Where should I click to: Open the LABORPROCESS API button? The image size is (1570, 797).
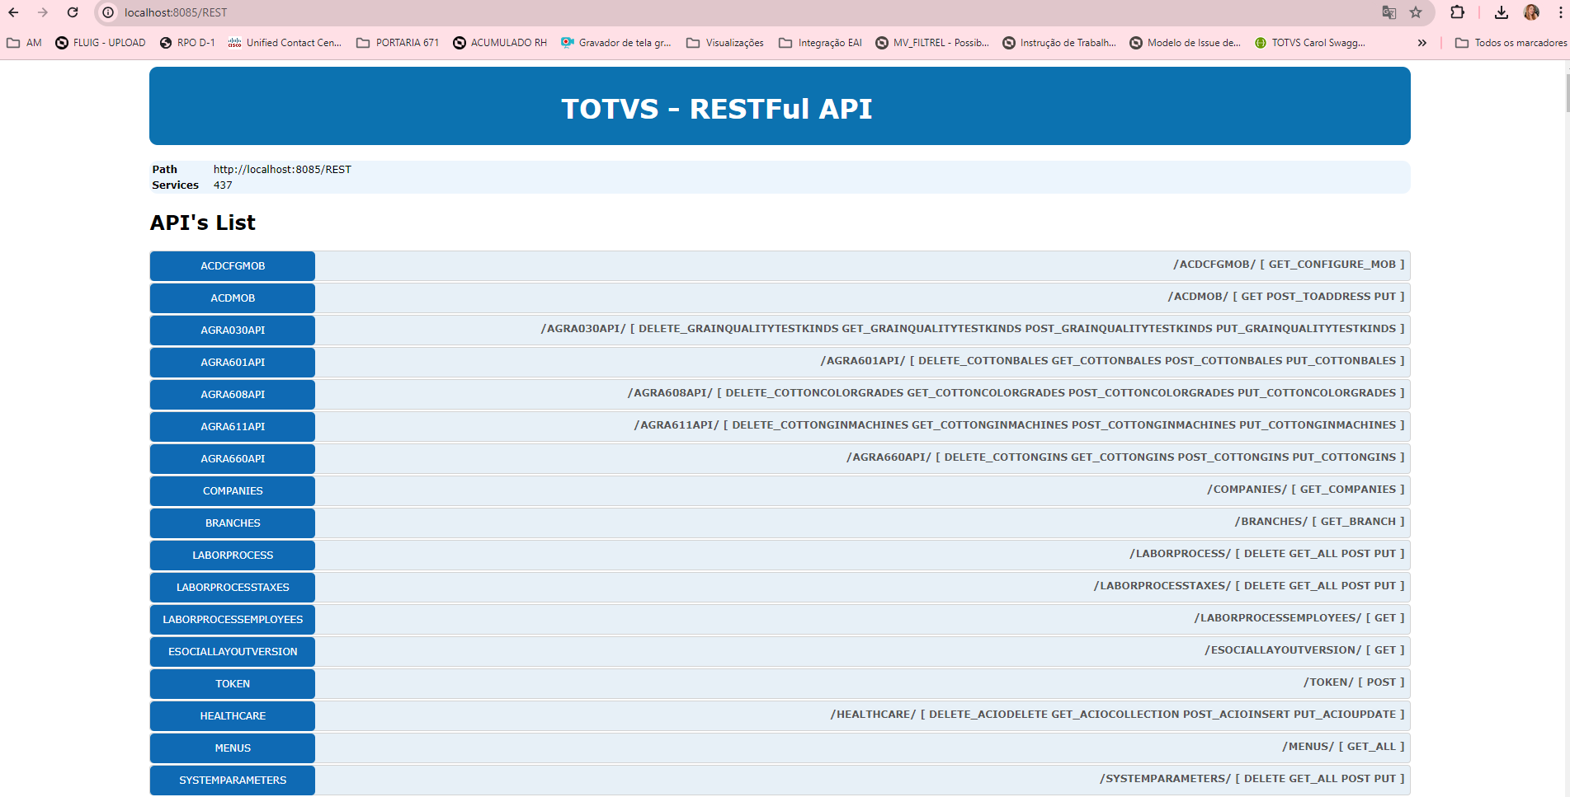(233, 556)
